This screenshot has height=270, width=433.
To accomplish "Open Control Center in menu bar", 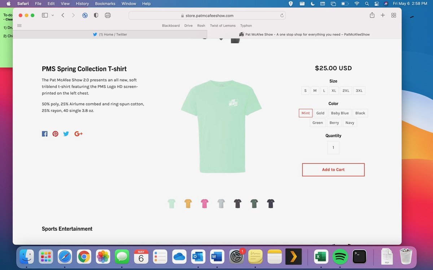I will click(376, 4).
